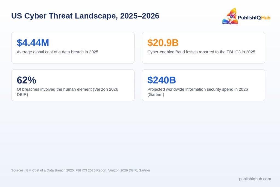Open the publishiqhub.com footer link

coord(255,179)
